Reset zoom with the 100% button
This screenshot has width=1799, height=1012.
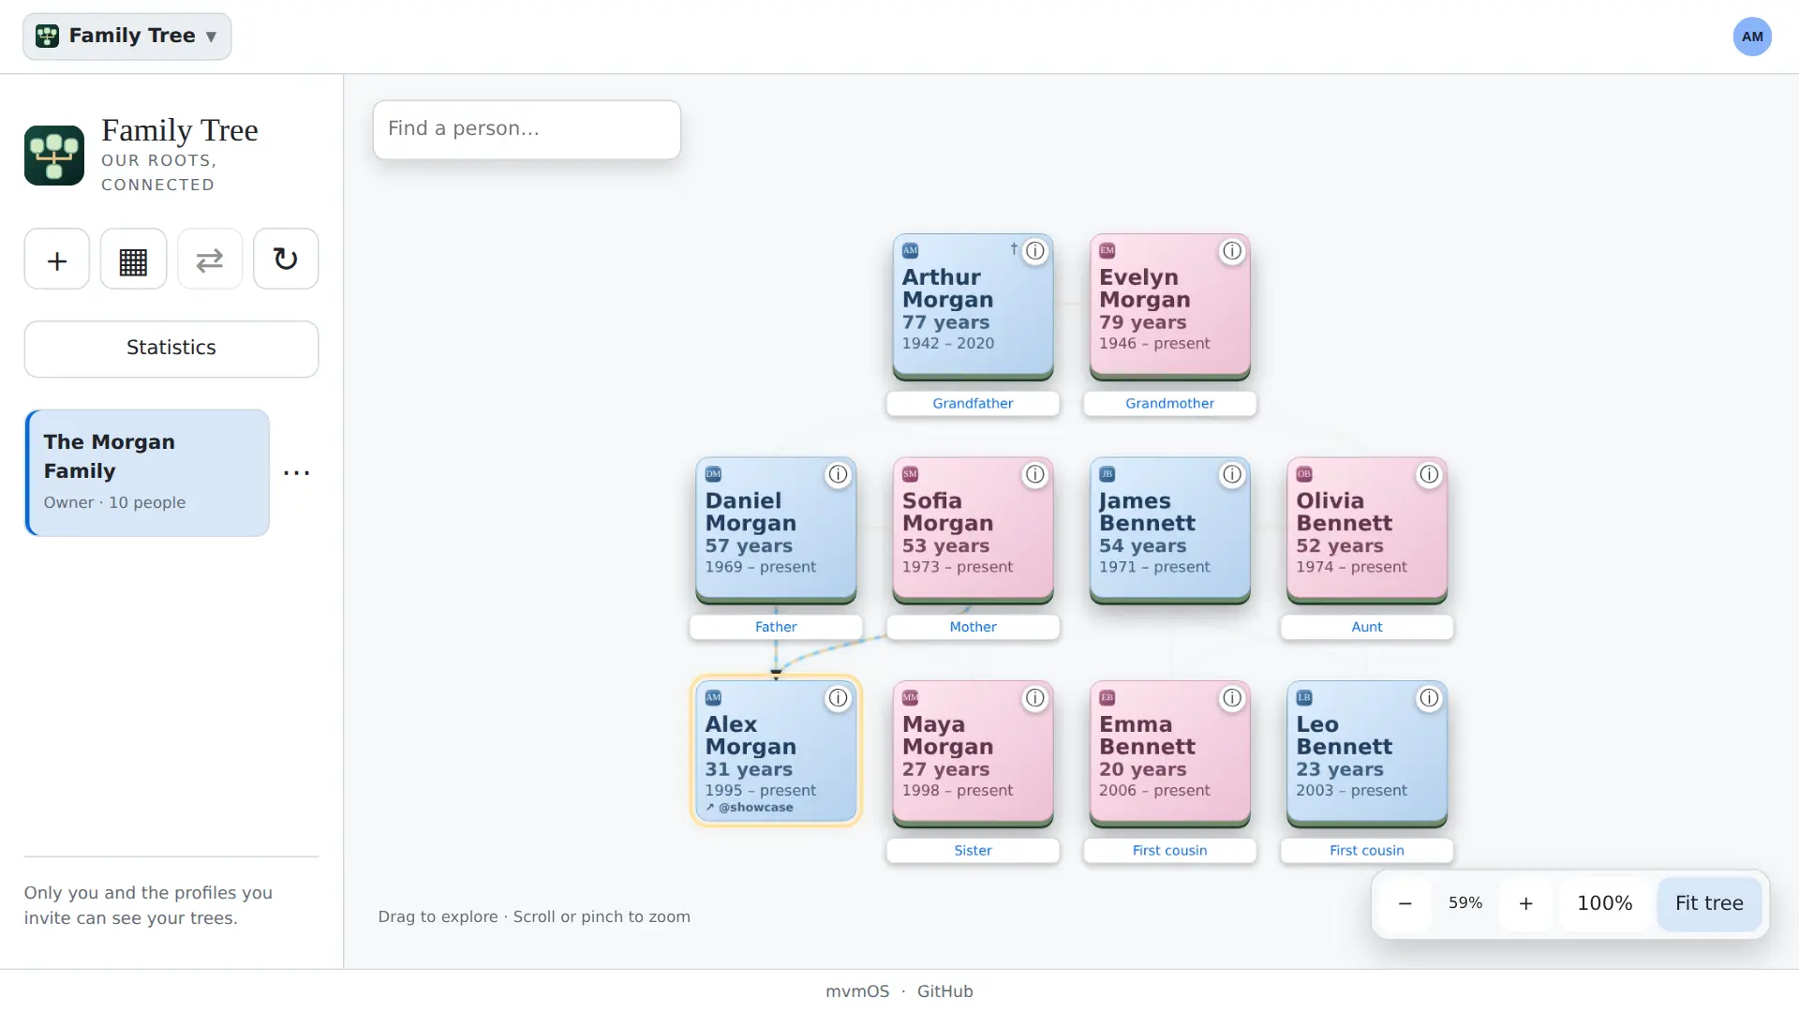pyautogui.click(x=1605, y=903)
